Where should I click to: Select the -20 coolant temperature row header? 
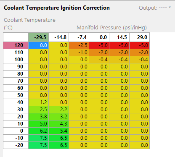point(16,145)
